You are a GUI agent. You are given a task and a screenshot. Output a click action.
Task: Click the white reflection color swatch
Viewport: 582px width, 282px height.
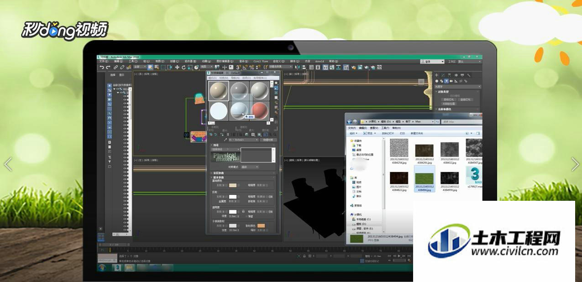coord(233,197)
